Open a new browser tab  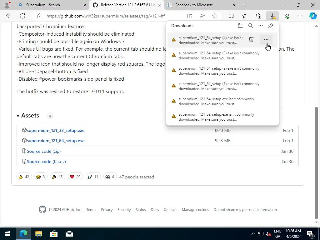coord(246,5)
